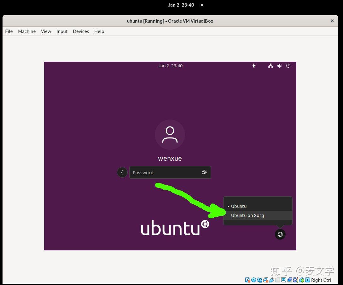The width and height of the screenshot is (343, 285).
Task: Click the wenxue username label
Action: 170,159
